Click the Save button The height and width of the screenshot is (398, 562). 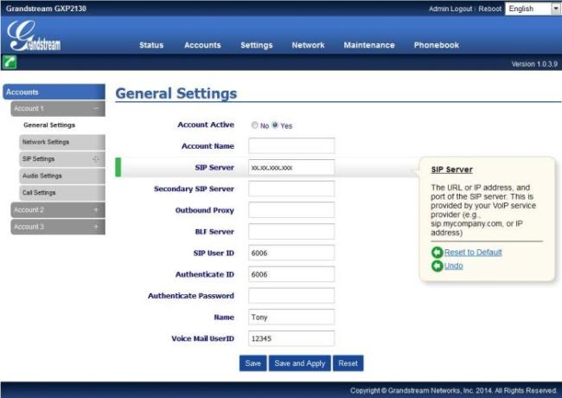pyautogui.click(x=253, y=363)
